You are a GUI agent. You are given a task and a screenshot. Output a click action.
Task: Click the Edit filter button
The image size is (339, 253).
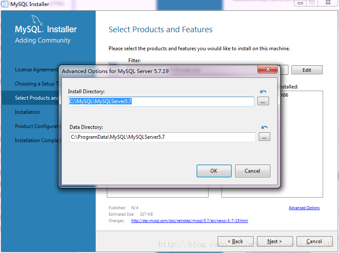307,70
